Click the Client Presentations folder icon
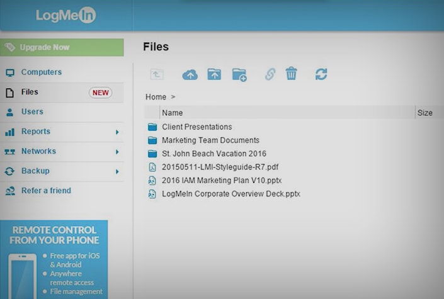This screenshot has width=444, height=299. (x=152, y=127)
